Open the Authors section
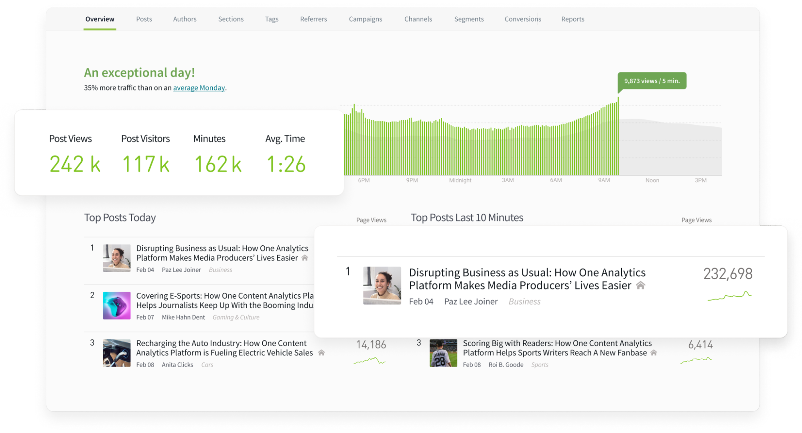Viewport: 802px width, 433px height. 185,19
